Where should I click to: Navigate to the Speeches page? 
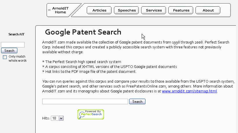pos(127,10)
